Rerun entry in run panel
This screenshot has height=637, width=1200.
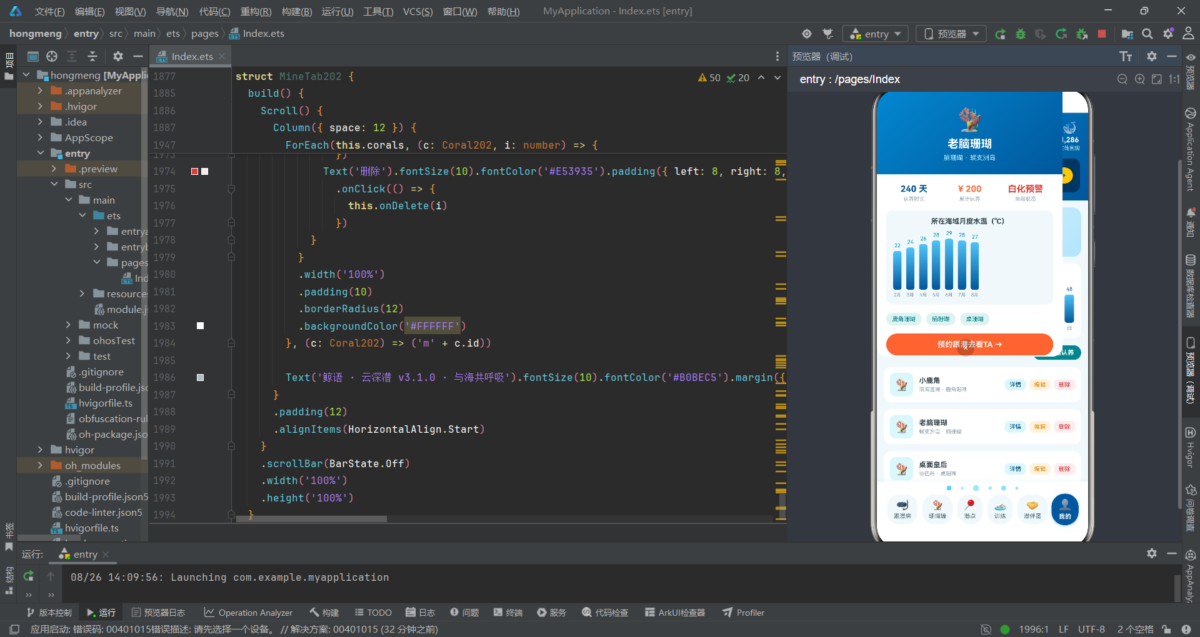click(28, 576)
